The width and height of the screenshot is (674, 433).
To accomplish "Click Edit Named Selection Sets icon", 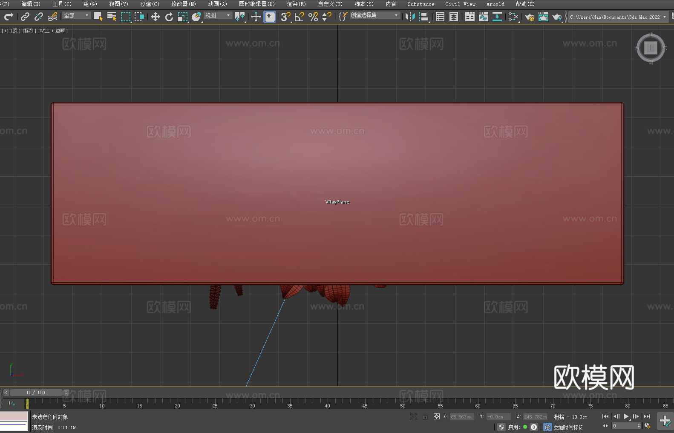I will click(x=343, y=17).
